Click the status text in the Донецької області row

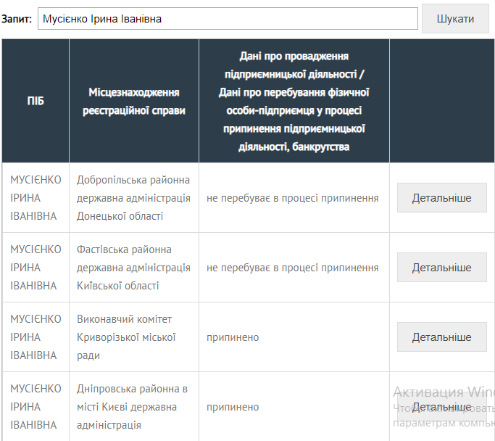tap(292, 198)
